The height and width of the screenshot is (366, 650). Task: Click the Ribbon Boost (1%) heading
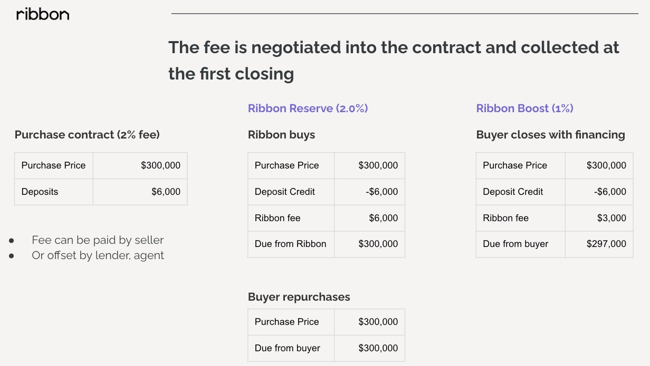click(x=524, y=108)
